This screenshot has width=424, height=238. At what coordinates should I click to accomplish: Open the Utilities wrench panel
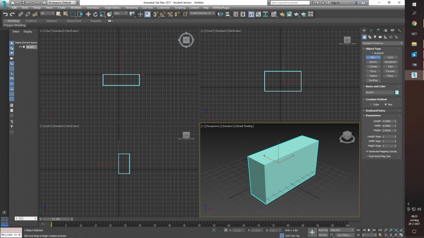click(x=399, y=30)
